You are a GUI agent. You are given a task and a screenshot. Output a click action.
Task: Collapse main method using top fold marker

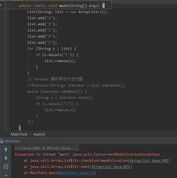point(8,6)
